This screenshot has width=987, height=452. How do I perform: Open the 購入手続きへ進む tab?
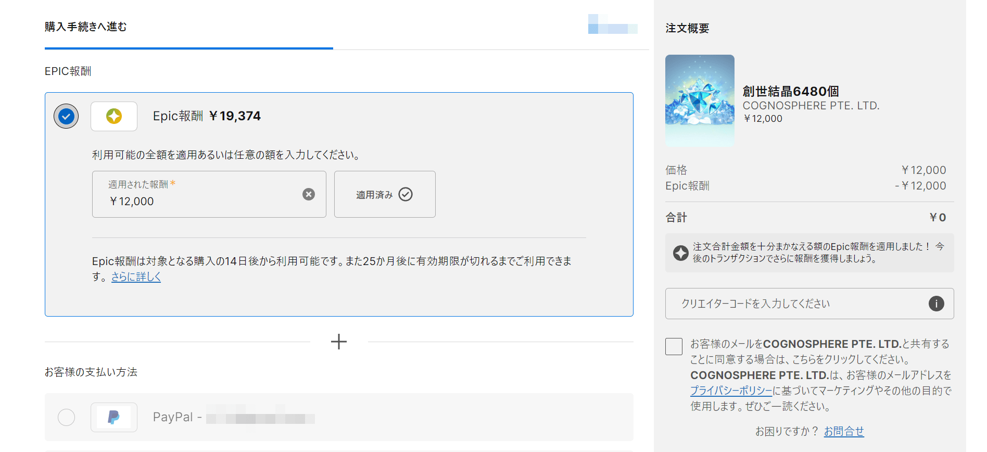pos(86,27)
